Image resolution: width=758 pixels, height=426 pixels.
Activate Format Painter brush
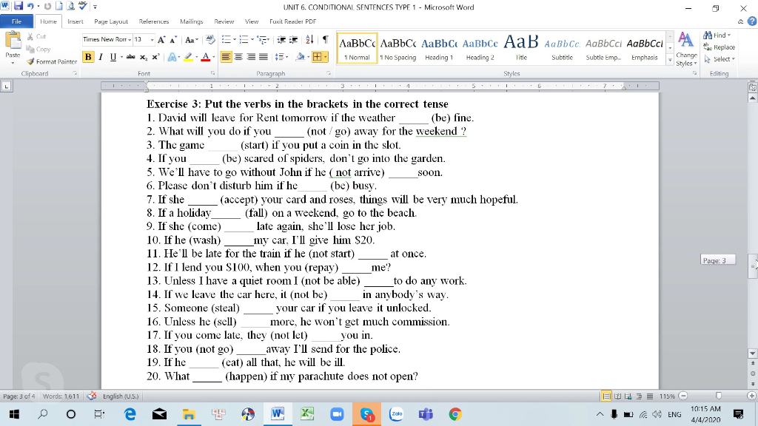click(x=52, y=62)
